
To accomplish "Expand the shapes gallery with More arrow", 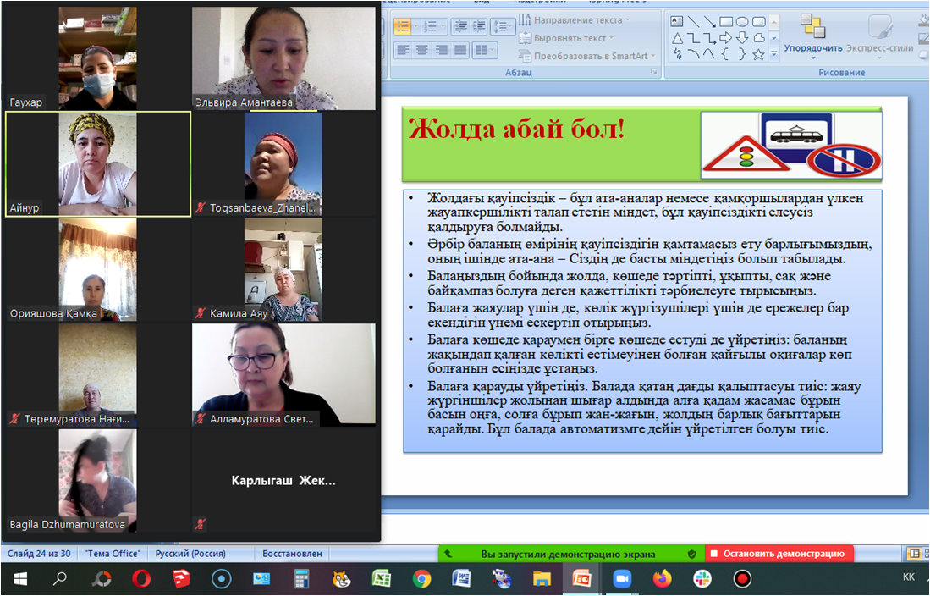I will 773,54.
